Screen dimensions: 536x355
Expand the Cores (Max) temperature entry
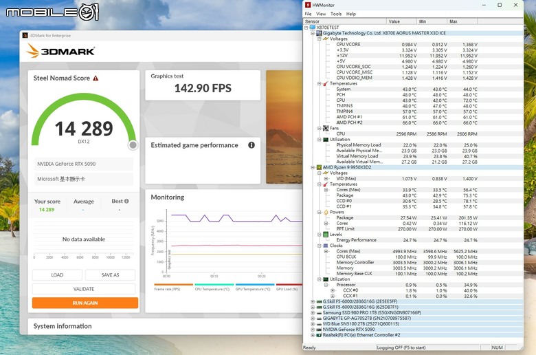coord(326,190)
